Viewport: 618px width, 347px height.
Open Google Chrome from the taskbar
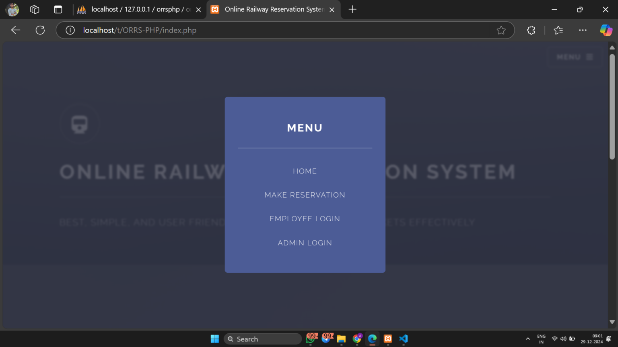(357, 339)
